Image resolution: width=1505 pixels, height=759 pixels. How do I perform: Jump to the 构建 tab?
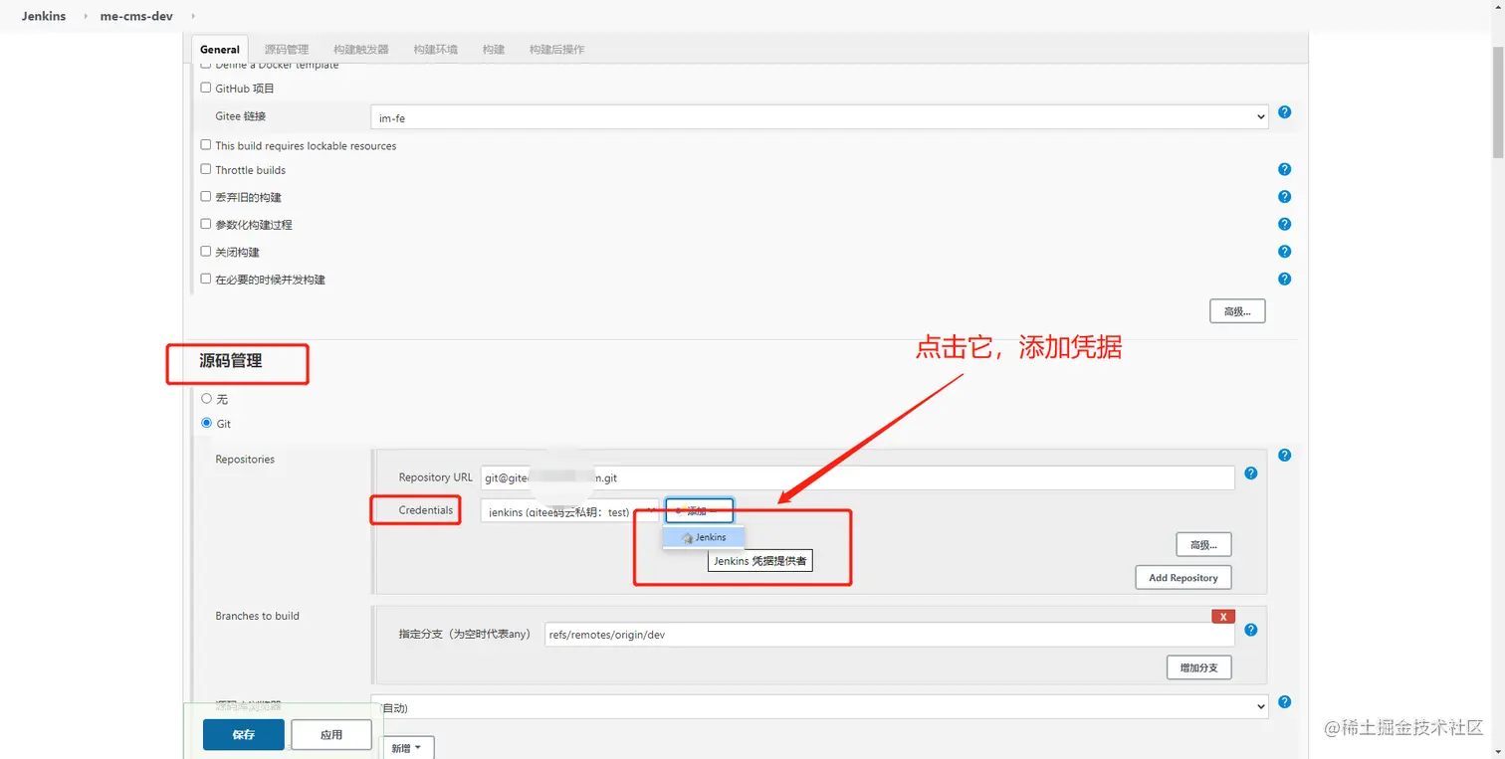494,49
